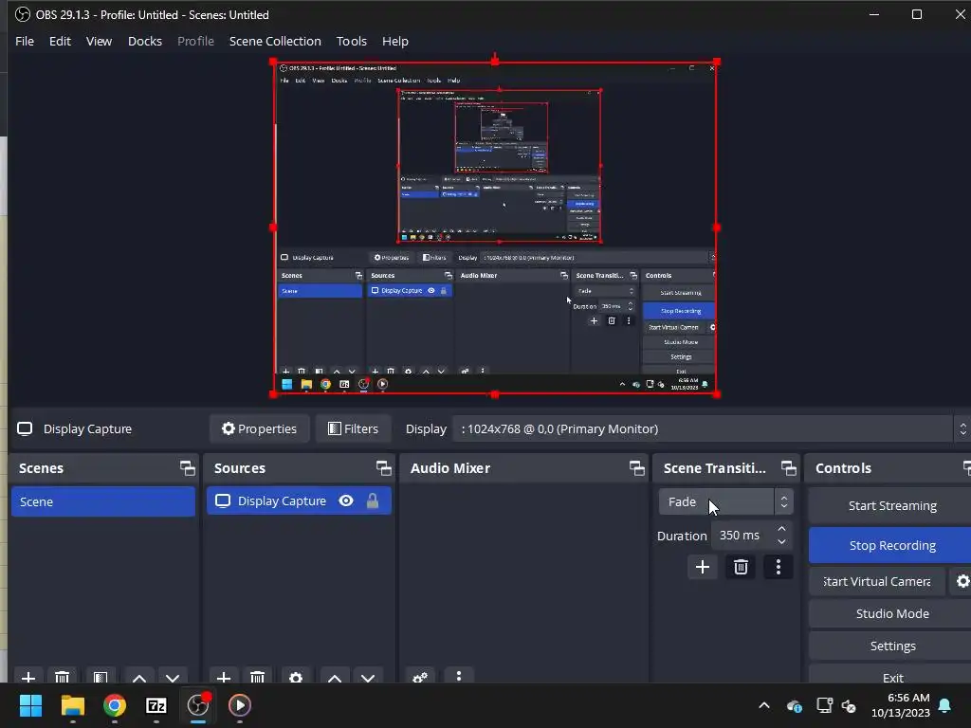Image resolution: width=971 pixels, height=728 pixels.
Task: Remove selected source with trash icon
Action: click(x=258, y=677)
